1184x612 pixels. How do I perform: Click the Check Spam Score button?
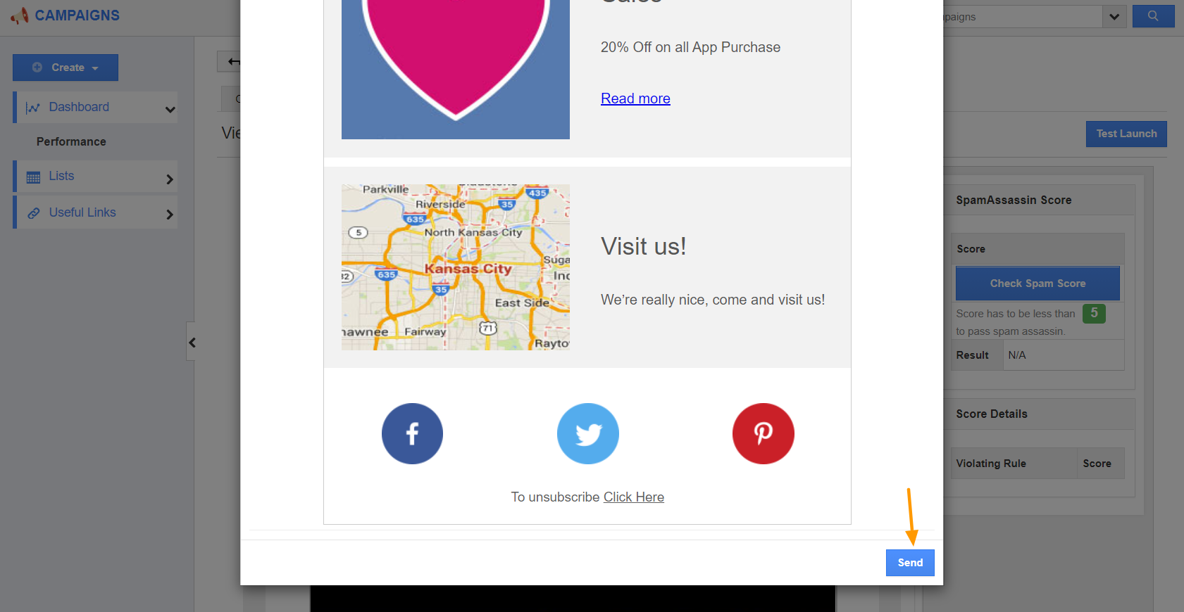coord(1037,283)
